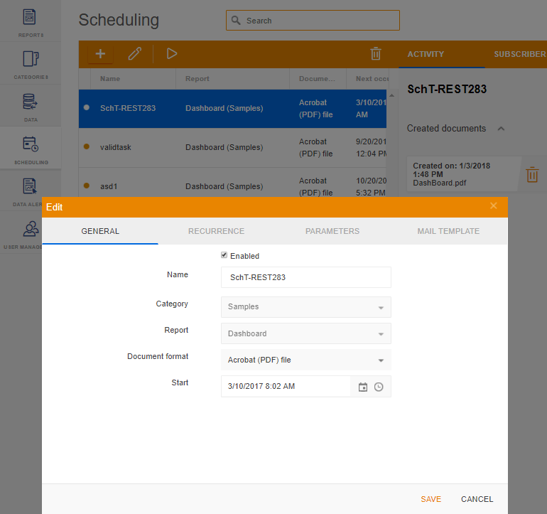Click the add new task plus icon
This screenshot has height=514, width=547.
(x=100, y=54)
